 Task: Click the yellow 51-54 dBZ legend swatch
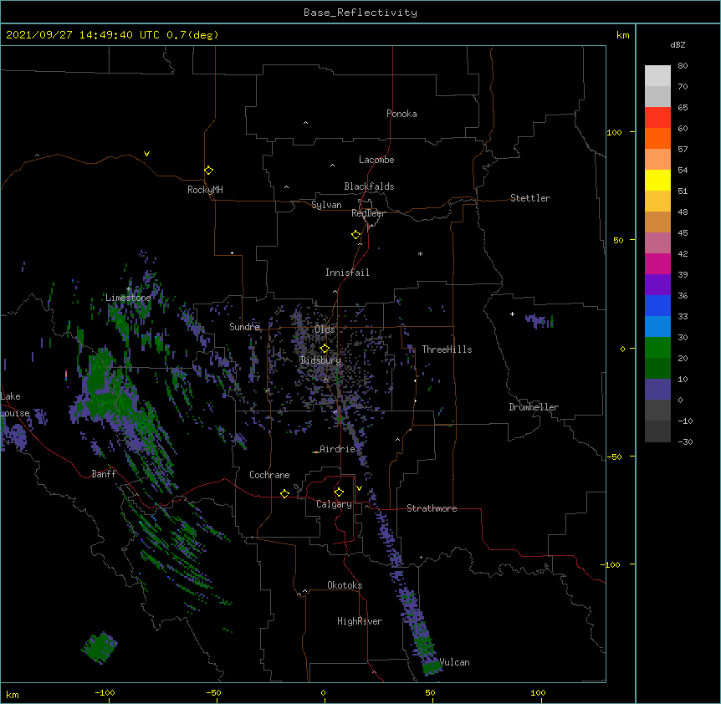pos(657,180)
